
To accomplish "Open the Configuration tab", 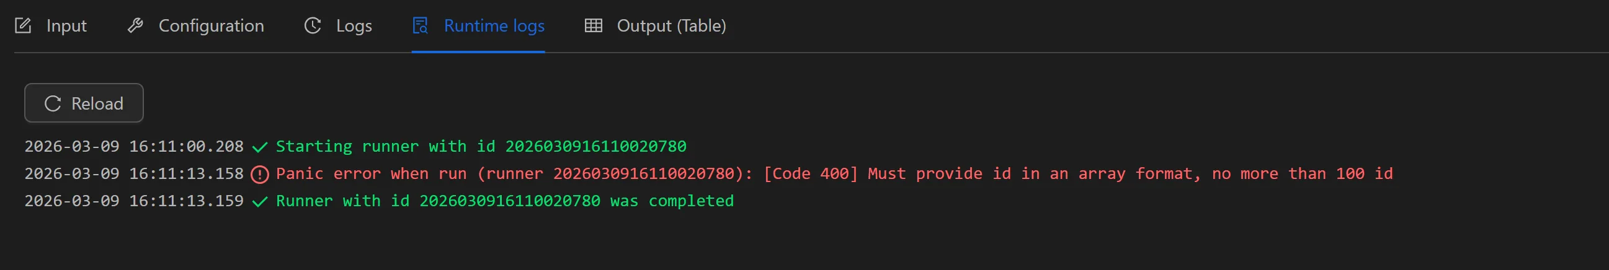I will click(x=211, y=25).
